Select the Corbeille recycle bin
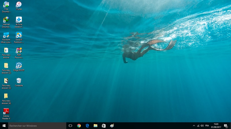The width and height of the screenshot is (231, 129). click(x=19, y=82)
